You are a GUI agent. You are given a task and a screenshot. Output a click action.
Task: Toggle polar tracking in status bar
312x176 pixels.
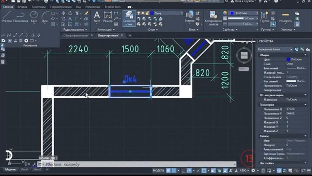point(189,171)
